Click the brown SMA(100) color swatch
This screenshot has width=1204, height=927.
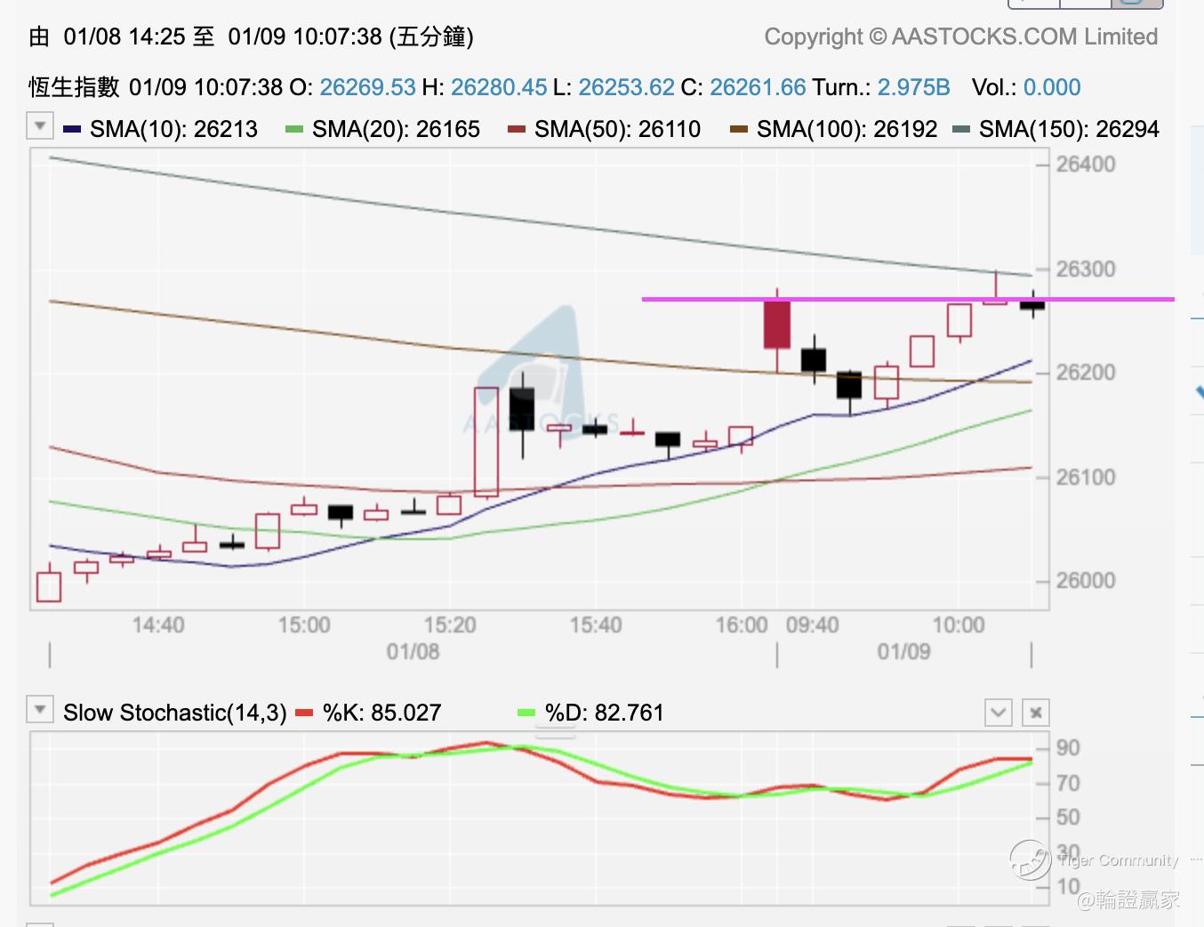(x=739, y=130)
